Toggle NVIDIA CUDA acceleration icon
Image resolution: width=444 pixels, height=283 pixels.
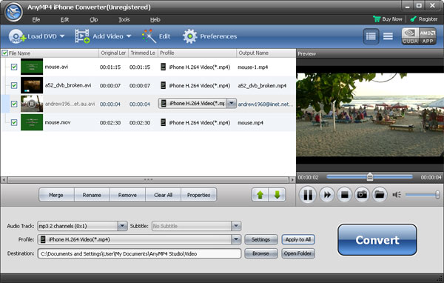pos(410,36)
